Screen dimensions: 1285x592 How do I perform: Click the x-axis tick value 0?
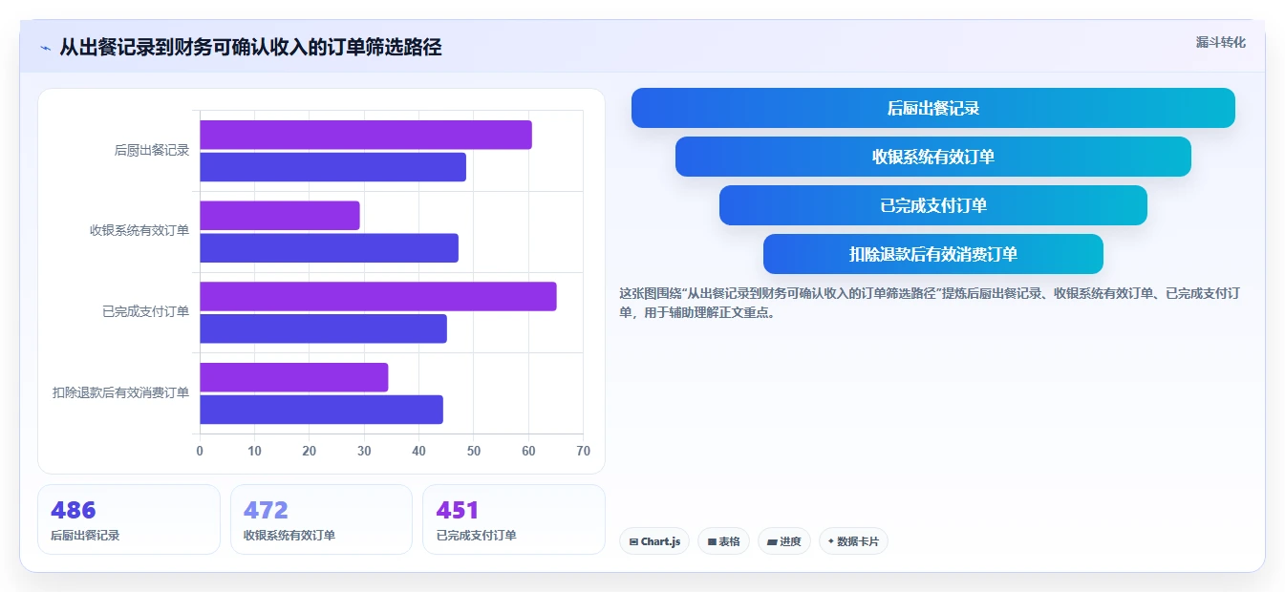[200, 451]
